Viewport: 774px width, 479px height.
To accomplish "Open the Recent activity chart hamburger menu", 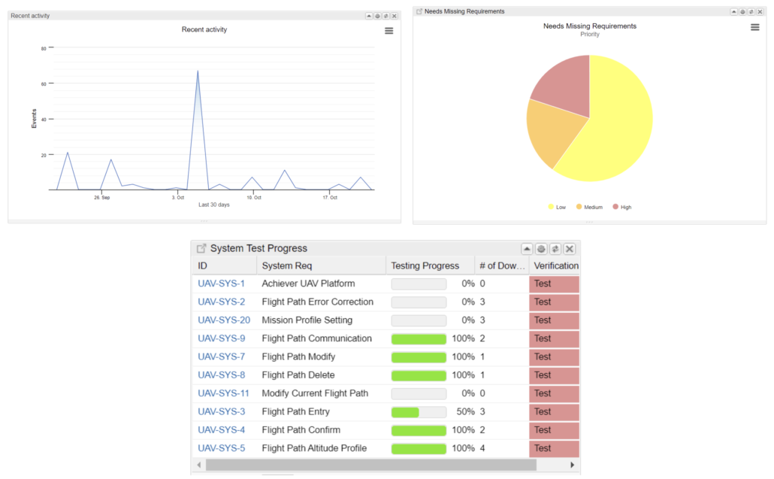I will coord(389,31).
